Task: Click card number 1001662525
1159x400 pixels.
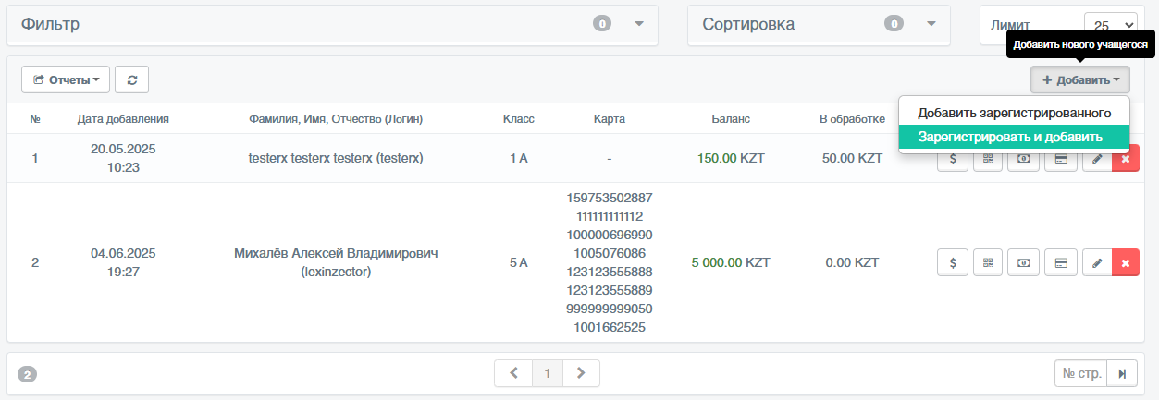Action: (610, 327)
